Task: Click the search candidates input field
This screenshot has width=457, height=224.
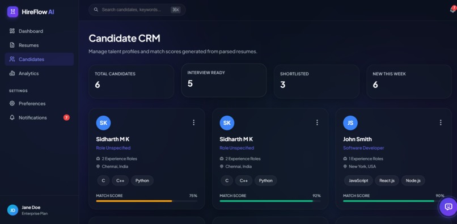Action: (137, 10)
